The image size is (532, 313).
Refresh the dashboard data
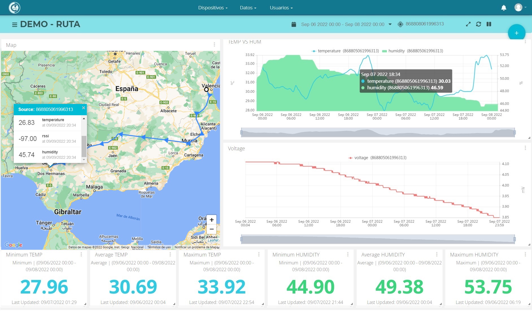(x=478, y=24)
